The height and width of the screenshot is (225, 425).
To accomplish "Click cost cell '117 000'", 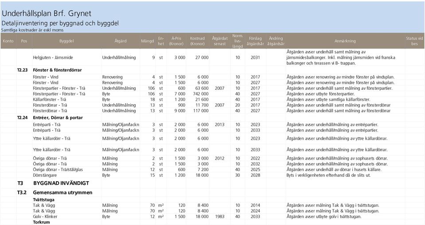I will pos(201,111).
